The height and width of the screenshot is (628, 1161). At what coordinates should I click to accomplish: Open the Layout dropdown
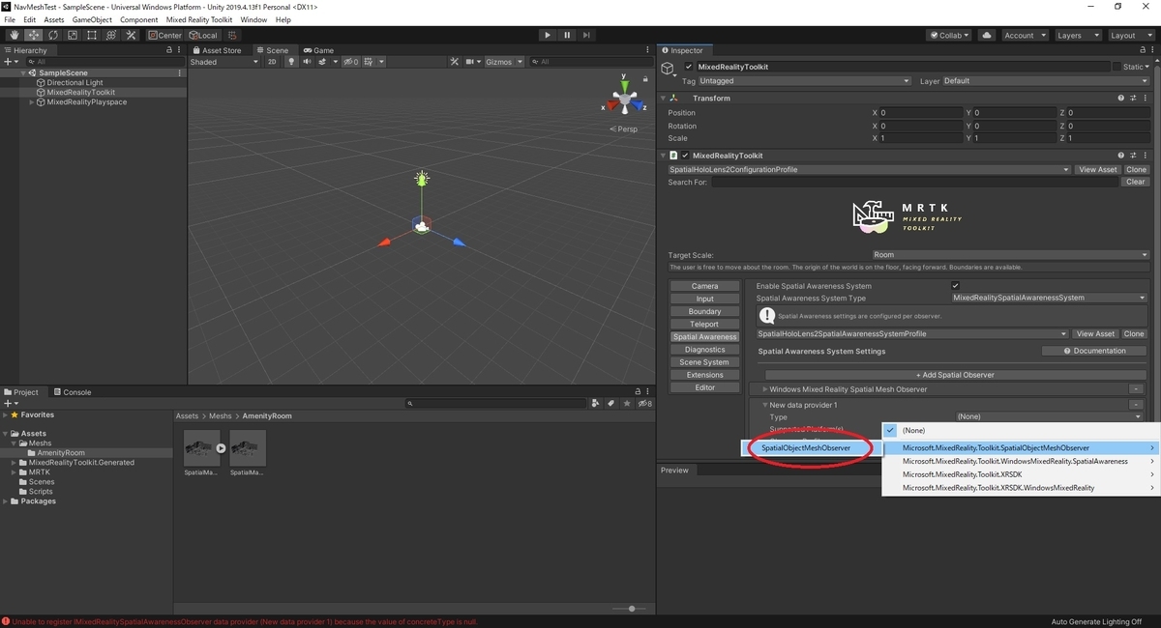pyautogui.click(x=1131, y=36)
